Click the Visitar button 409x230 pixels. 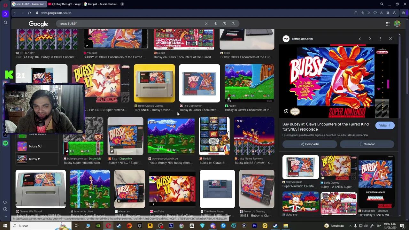[385, 126]
